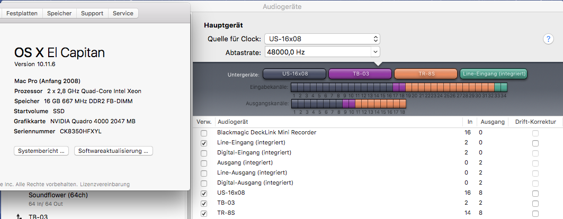Click the Systembericht button
Screen dimensions: 563x219
point(41,151)
